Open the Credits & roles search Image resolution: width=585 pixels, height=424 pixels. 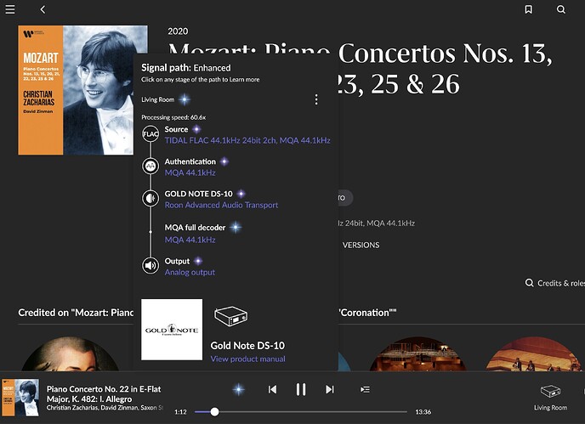point(554,283)
